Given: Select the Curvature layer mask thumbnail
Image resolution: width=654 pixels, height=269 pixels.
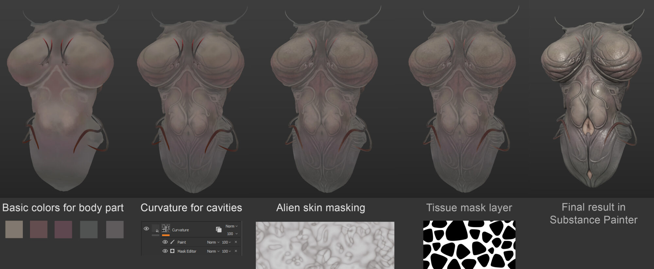Looking at the screenshot, I should (166, 228).
